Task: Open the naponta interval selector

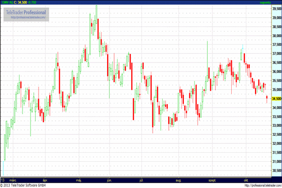Action: (265, 3)
